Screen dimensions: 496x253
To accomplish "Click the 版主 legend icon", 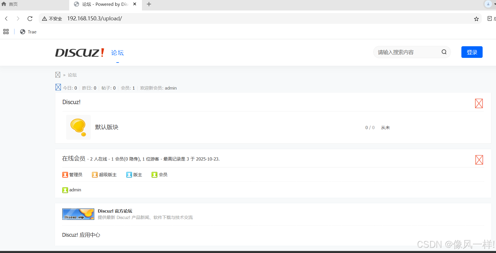I will [x=129, y=175].
